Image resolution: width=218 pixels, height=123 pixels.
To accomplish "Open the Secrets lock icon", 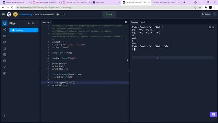I will pos(4,49).
